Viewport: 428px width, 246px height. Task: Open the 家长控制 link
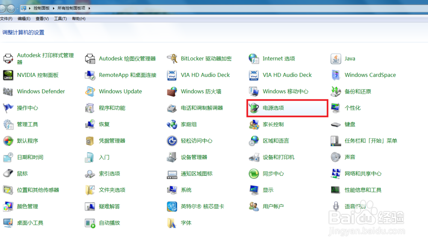point(273,124)
